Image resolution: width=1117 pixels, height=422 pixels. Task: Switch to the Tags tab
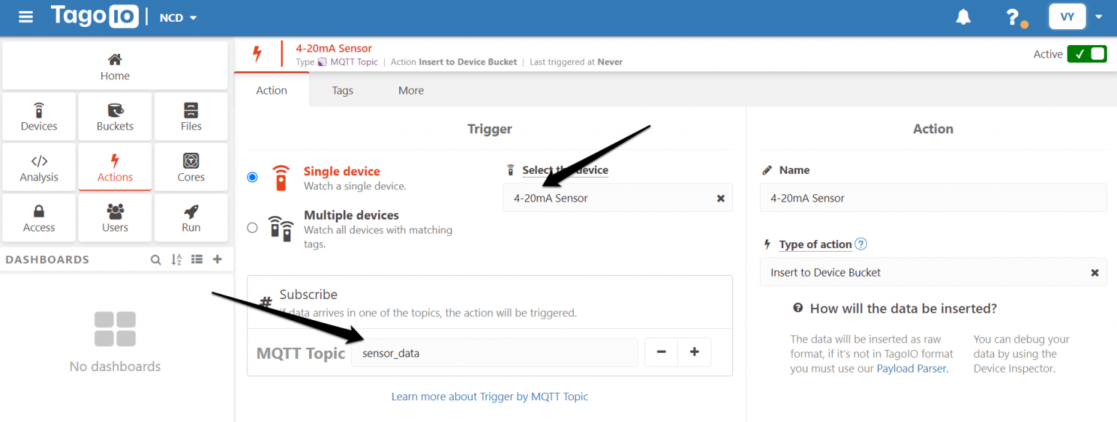point(342,89)
